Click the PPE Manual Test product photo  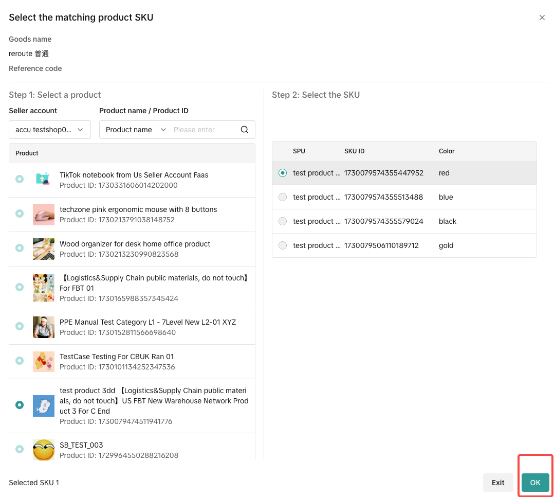(43, 327)
